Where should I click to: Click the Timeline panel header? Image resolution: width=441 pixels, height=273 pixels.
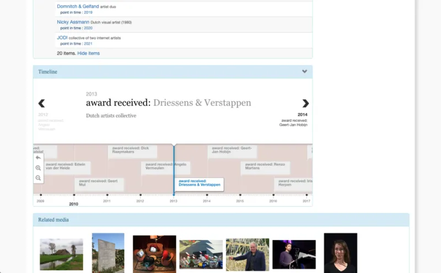click(173, 72)
